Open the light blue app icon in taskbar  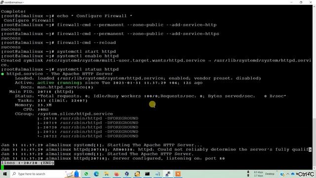coord(158,174)
